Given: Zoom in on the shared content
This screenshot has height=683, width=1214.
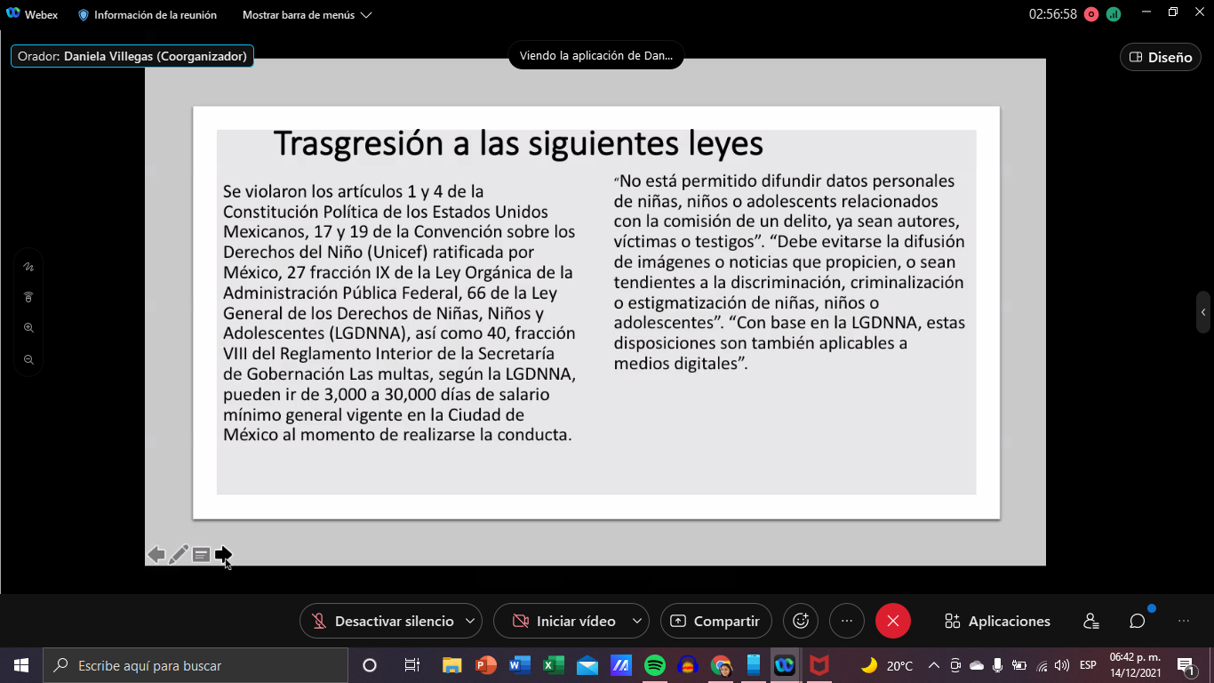Looking at the screenshot, I should pyautogui.click(x=28, y=328).
